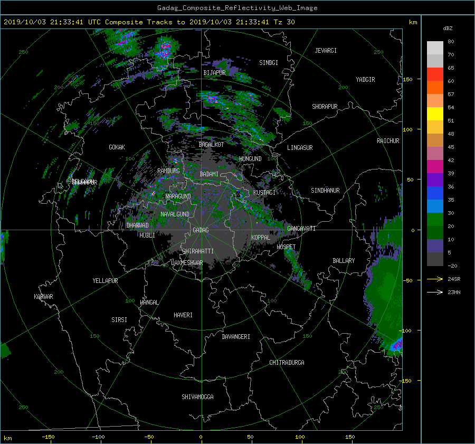Click the LAXMESHWAR city label
Viewport: 475px width, 444px height.
tap(187, 263)
